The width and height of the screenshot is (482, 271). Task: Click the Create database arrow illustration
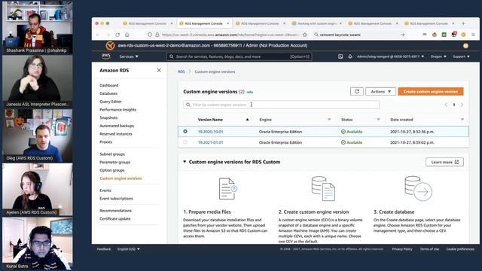tap(419, 189)
